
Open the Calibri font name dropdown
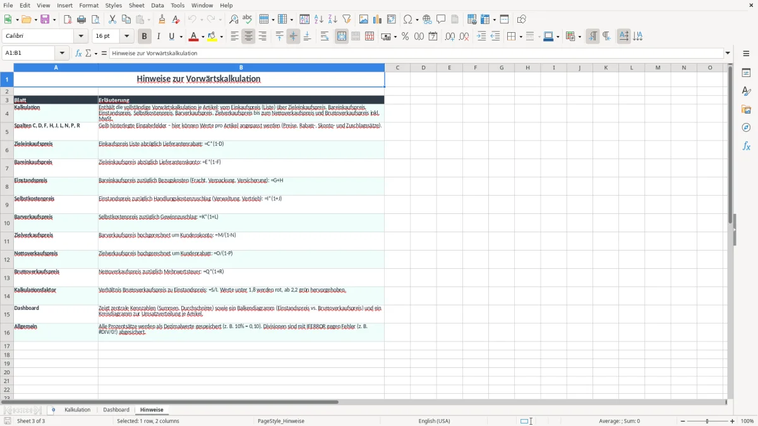click(81, 37)
